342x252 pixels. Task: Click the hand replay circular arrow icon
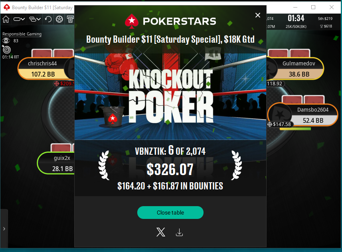click(x=48, y=19)
